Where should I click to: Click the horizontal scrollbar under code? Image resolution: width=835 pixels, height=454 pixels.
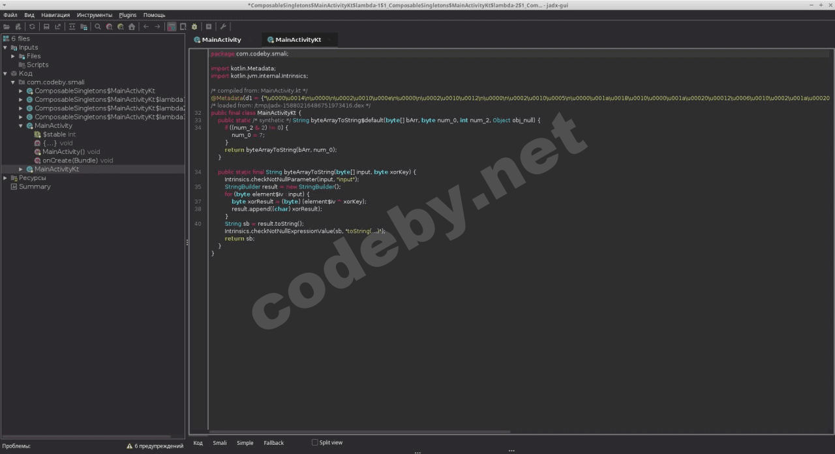pos(359,432)
